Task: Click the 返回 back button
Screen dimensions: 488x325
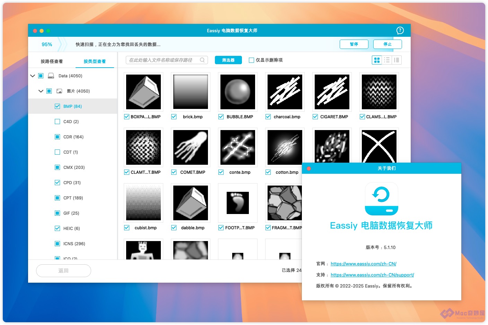Action: (x=63, y=271)
